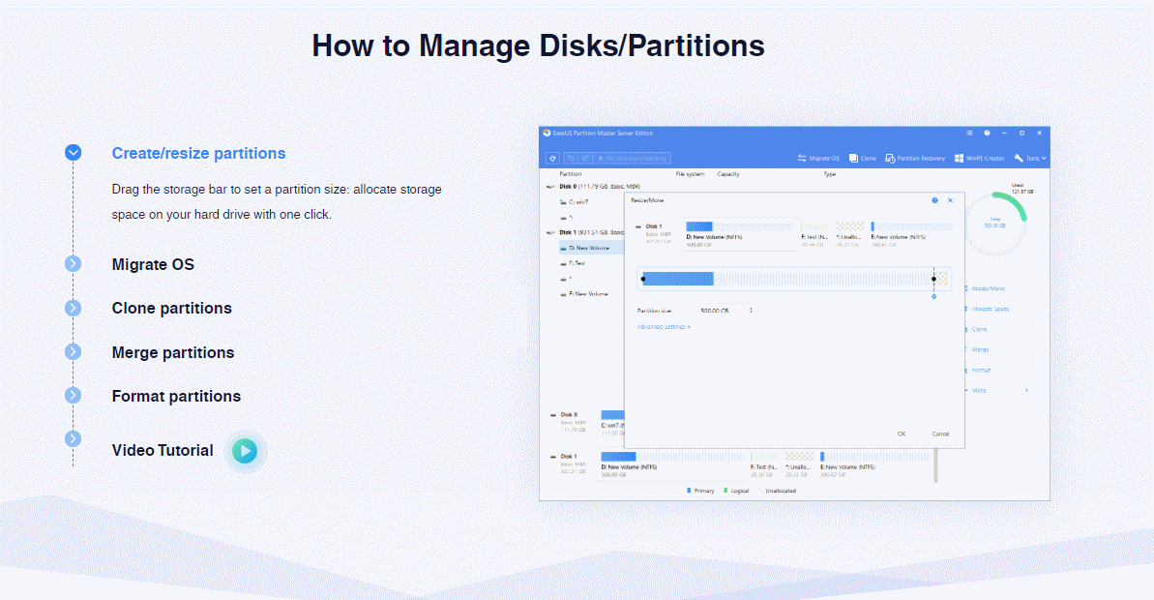Open the Video Tutorial section title
Screen dimensions: 1154x600
(x=163, y=451)
